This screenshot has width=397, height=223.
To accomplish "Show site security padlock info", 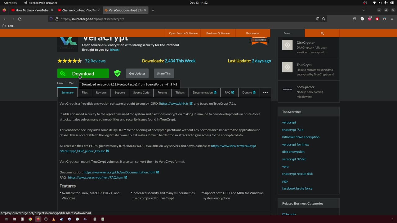I will [57, 19].
